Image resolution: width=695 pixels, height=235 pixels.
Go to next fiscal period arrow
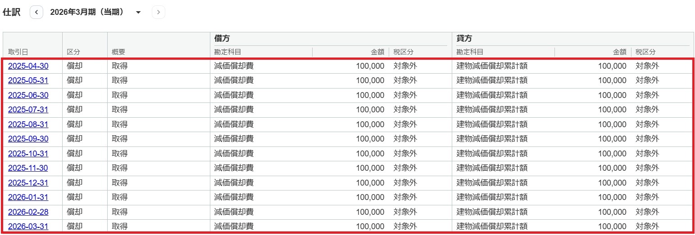159,12
